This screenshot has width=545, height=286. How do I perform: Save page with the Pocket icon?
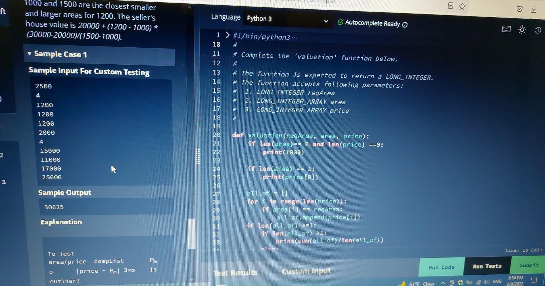[520, 9]
